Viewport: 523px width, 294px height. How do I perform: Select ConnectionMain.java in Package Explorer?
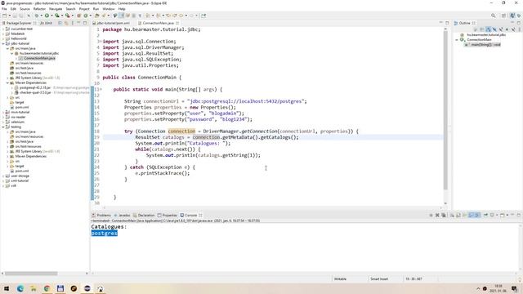pos(39,58)
